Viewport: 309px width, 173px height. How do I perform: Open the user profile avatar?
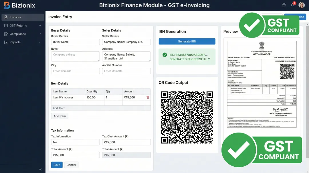click(302, 5)
